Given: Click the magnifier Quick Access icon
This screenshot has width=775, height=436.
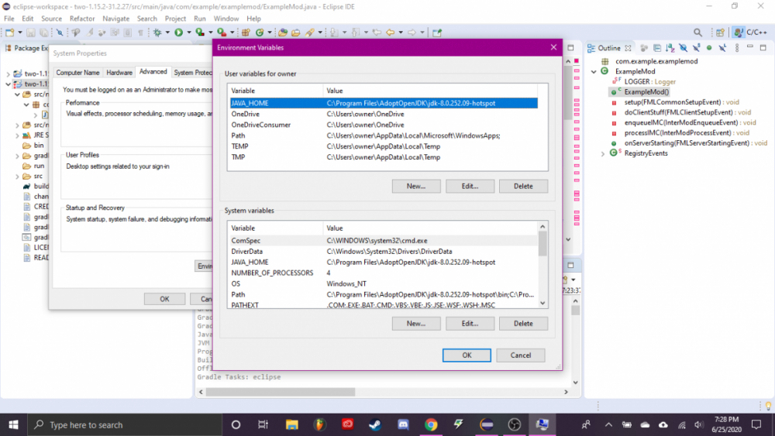Looking at the screenshot, I should click(x=697, y=33).
